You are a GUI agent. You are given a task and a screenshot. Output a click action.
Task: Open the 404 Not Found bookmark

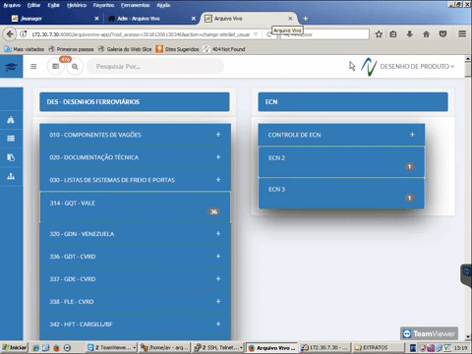point(224,49)
